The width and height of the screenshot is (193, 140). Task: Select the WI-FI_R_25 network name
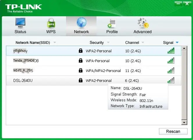(x=23, y=71)
